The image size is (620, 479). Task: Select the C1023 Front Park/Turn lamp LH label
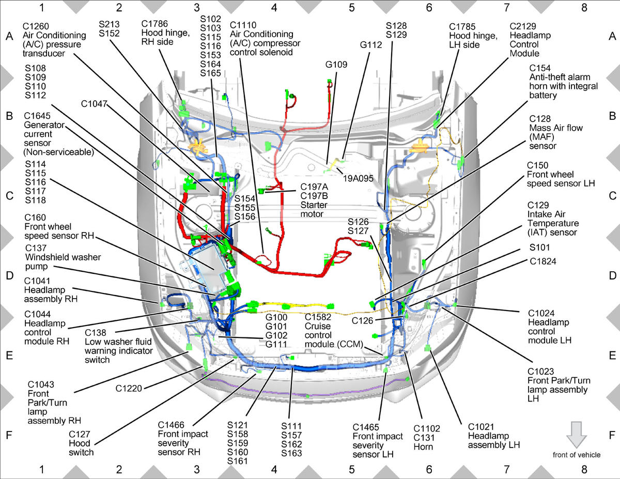(559, 384)
